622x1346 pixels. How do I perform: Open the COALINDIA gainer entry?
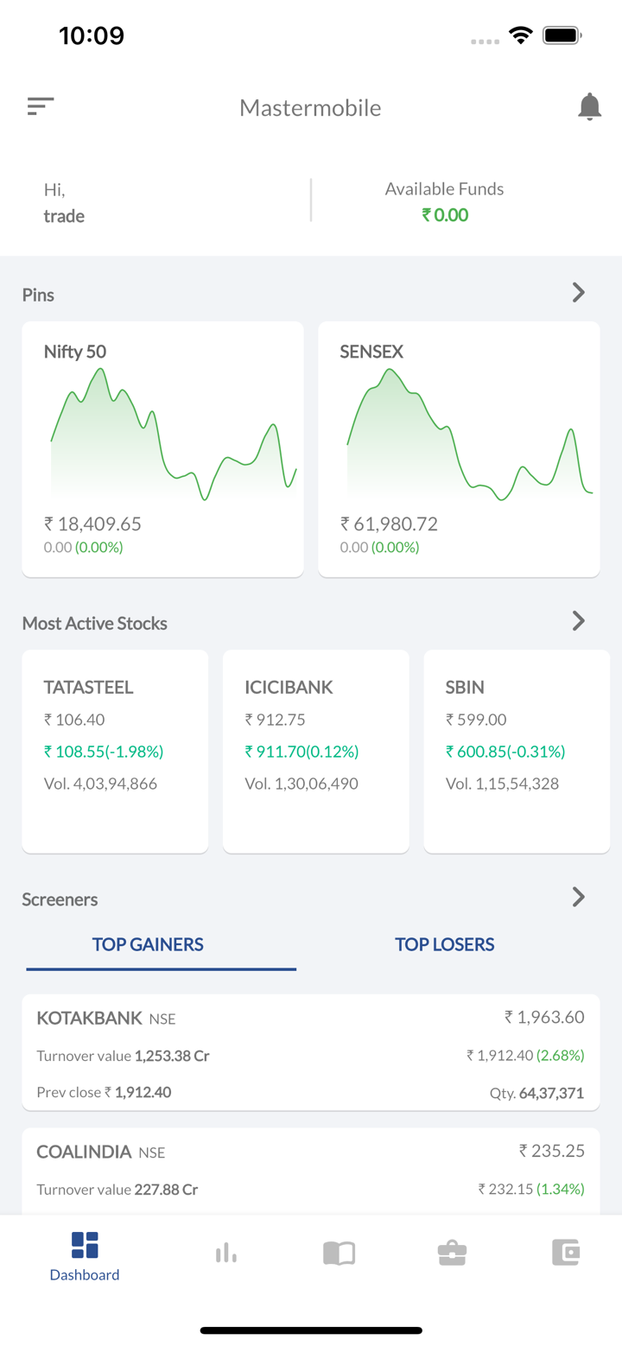pos(310,1170)
